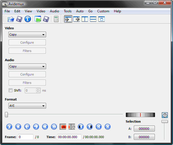The height and width of the screenshot is (145, 173).
Task: Click the Play button
Action: click(9, 127)
